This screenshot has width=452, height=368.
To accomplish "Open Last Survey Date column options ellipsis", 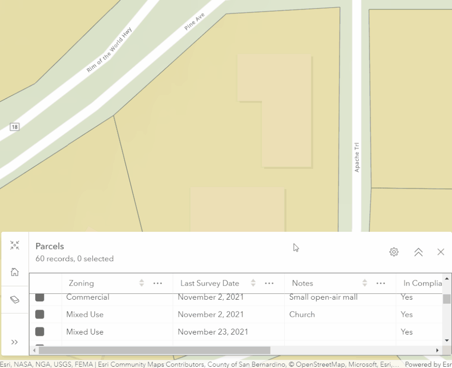I will tap(269, 283).
